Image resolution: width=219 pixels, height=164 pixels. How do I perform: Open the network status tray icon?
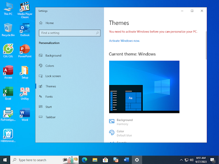coord(186,160)
